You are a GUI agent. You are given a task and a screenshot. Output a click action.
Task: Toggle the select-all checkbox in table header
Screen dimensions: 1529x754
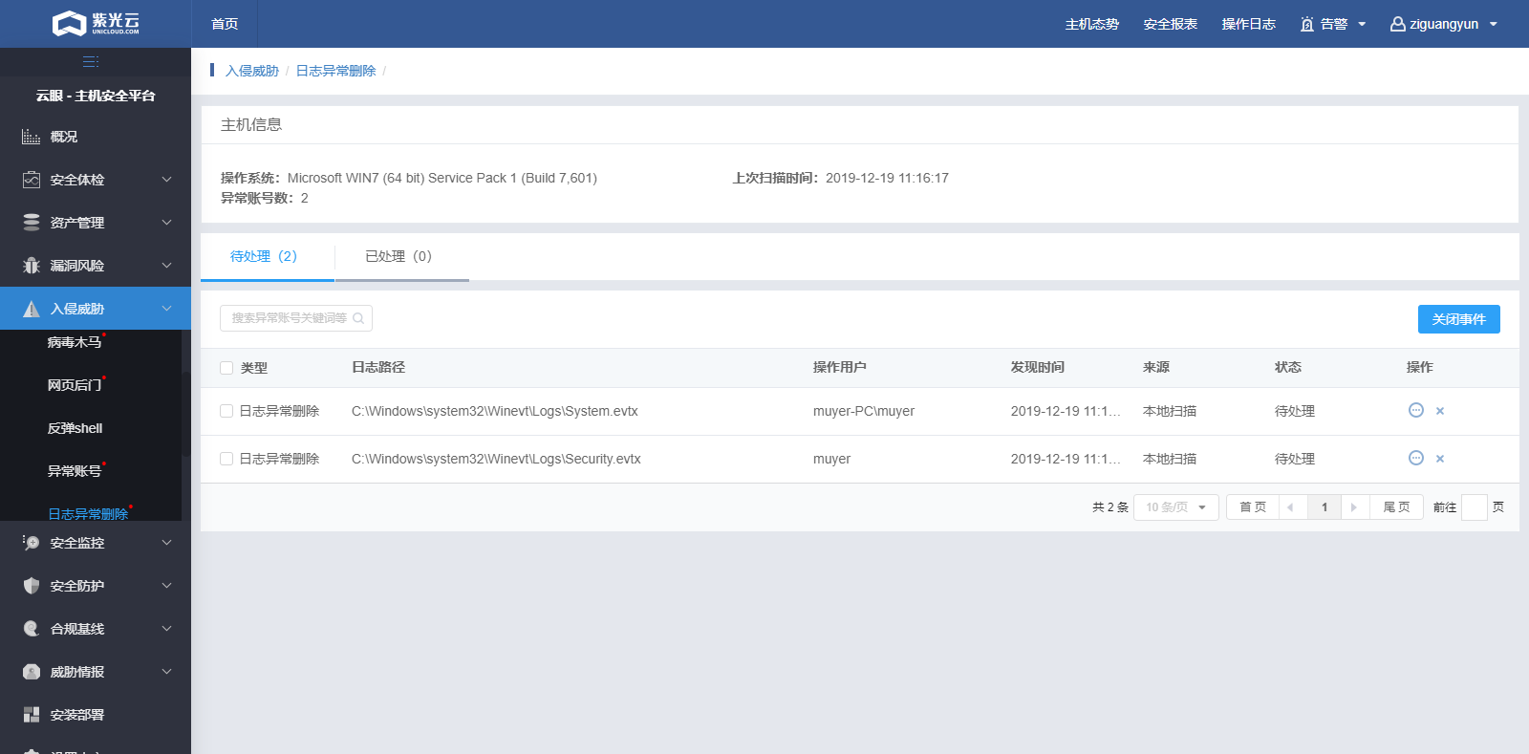(226, 368)
